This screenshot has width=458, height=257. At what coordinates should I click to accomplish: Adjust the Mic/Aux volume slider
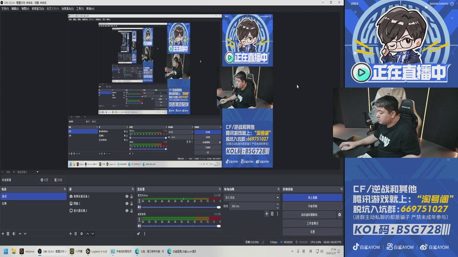[x=181, y=207]
